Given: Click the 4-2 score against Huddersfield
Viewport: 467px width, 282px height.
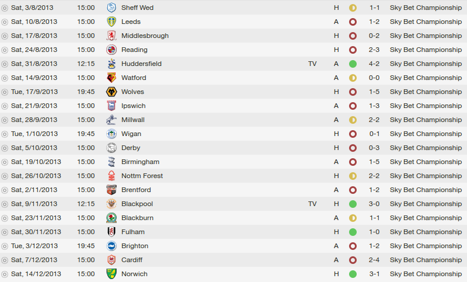Looking at the screenshot, I should pyautogui.click(x=374, y=64).
